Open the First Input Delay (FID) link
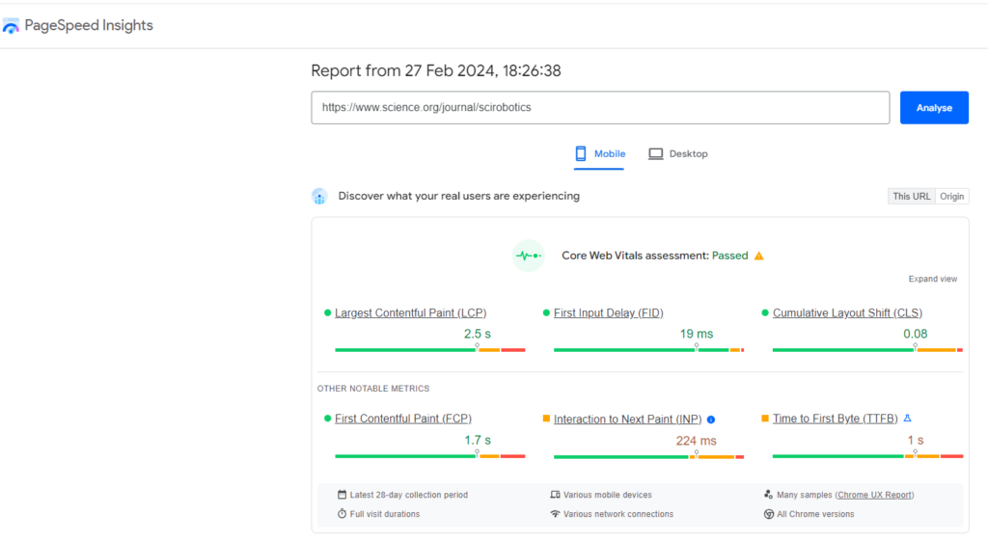The width and height of the screenshot is (988, 541). pos(608,313)
